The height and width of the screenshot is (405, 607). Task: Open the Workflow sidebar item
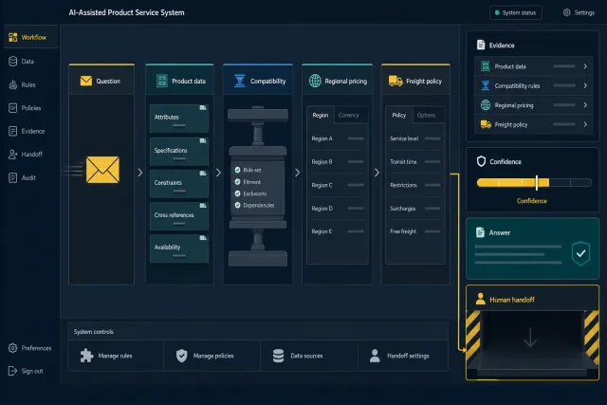tap(31, 37)
